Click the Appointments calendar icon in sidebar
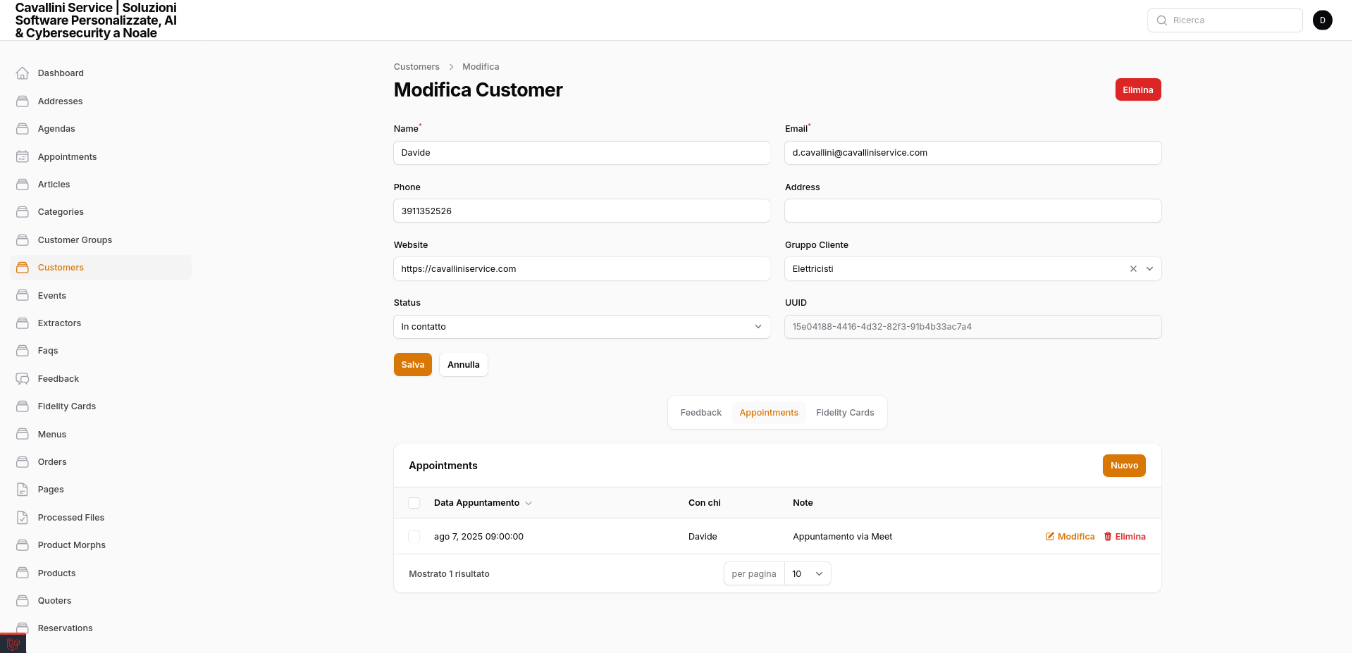The width and height of the screenshot is (1353, 653). (x=23, y=156)
